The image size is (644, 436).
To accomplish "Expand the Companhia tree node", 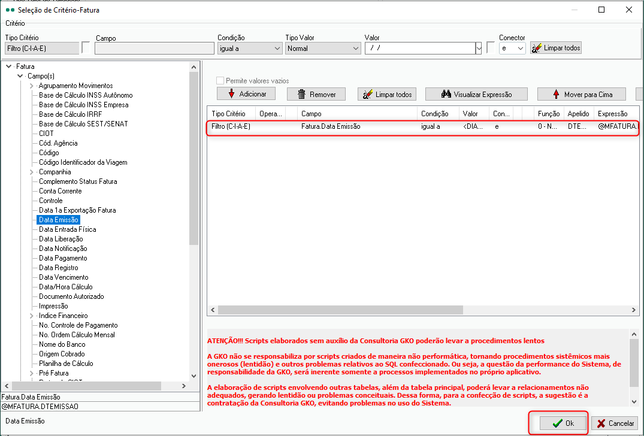I will tap(32, 172).
